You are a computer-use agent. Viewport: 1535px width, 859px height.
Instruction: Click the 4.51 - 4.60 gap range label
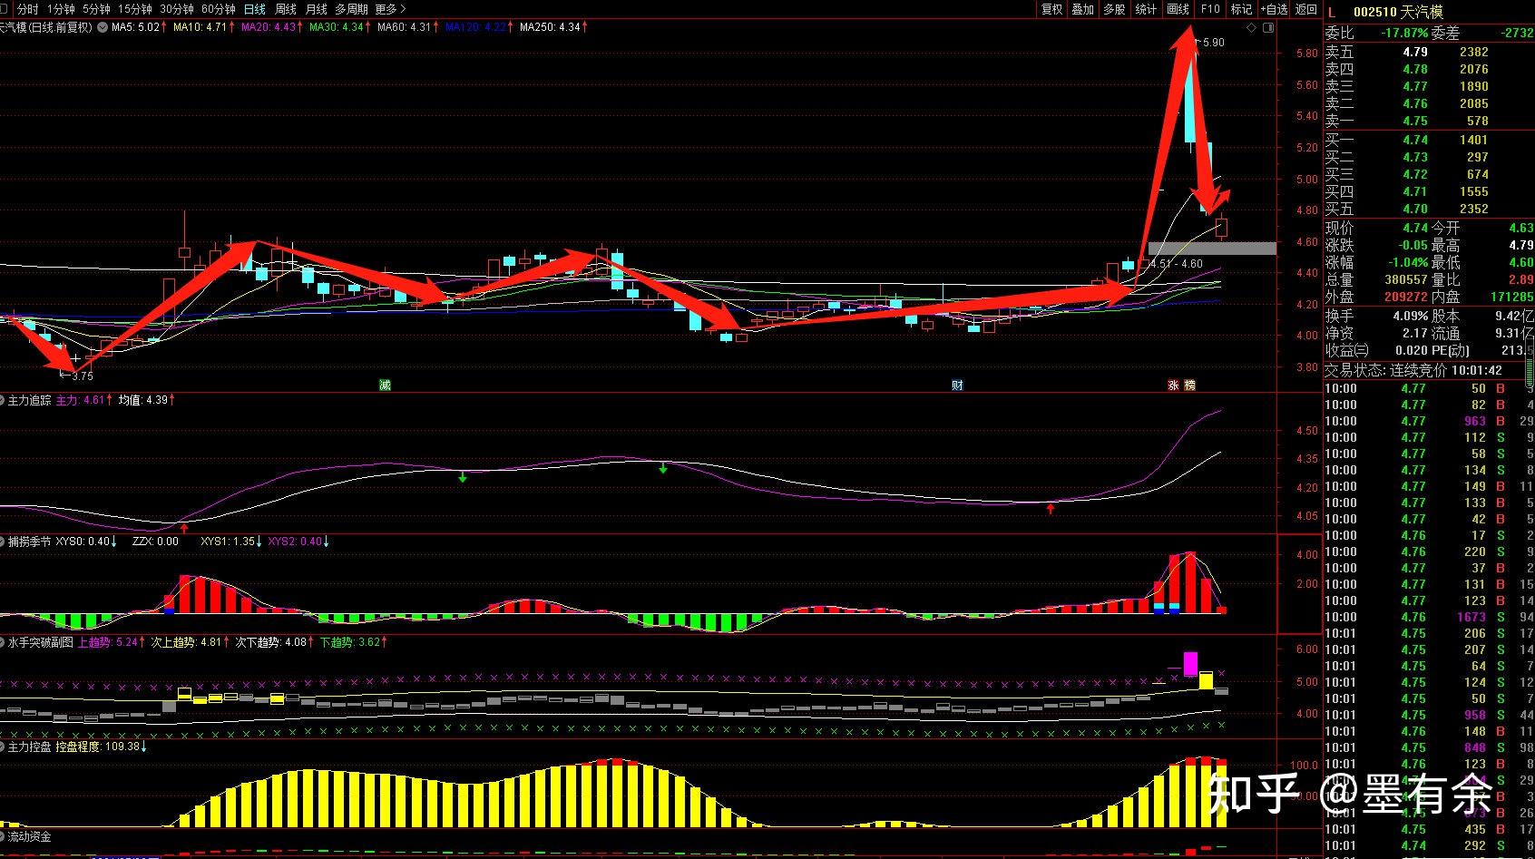click(1176, 264)
